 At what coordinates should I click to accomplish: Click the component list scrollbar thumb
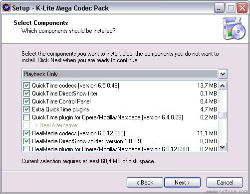tap(223, 115)
